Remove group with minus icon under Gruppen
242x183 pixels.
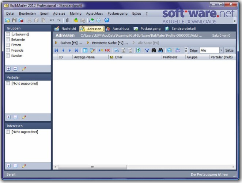(x=15, y=69)
